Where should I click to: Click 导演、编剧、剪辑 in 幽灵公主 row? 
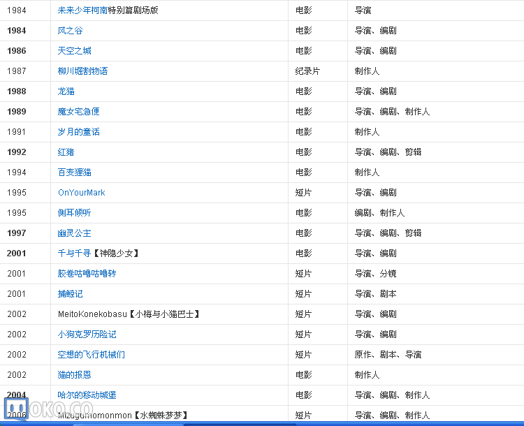(x=388, y=233)
